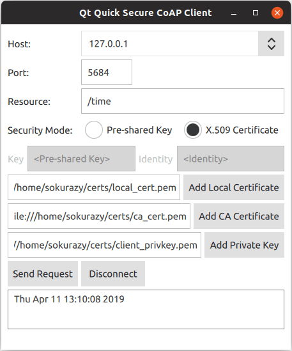Send the CoAP request
This screenshot has width=292, height=351.
point(43,274)
